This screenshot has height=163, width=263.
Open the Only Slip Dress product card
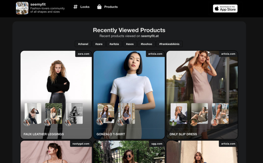[202, 95]
